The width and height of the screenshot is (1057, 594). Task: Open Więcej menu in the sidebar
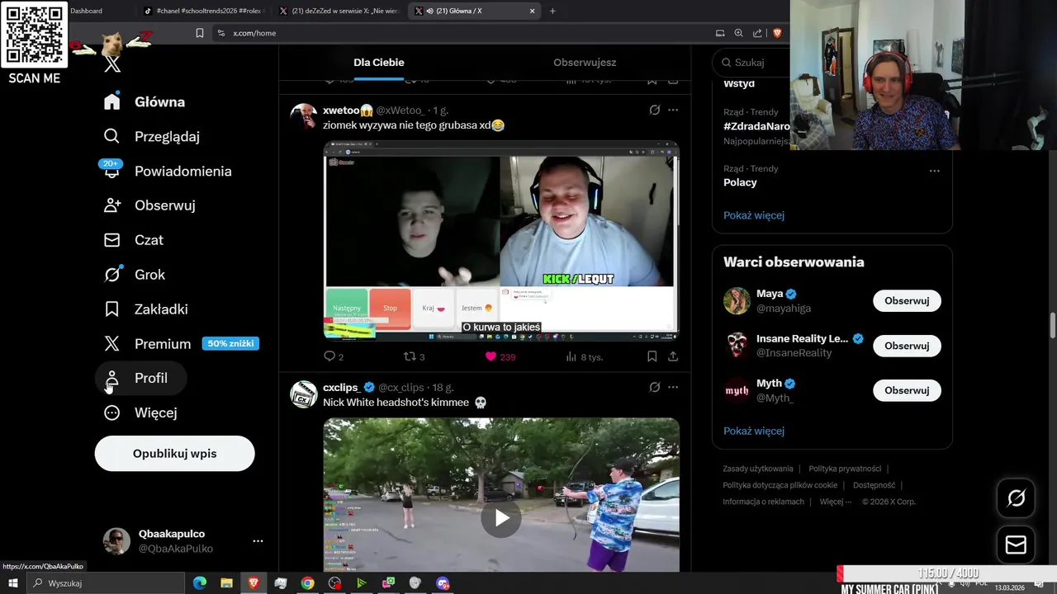click(x=140, y=412)
